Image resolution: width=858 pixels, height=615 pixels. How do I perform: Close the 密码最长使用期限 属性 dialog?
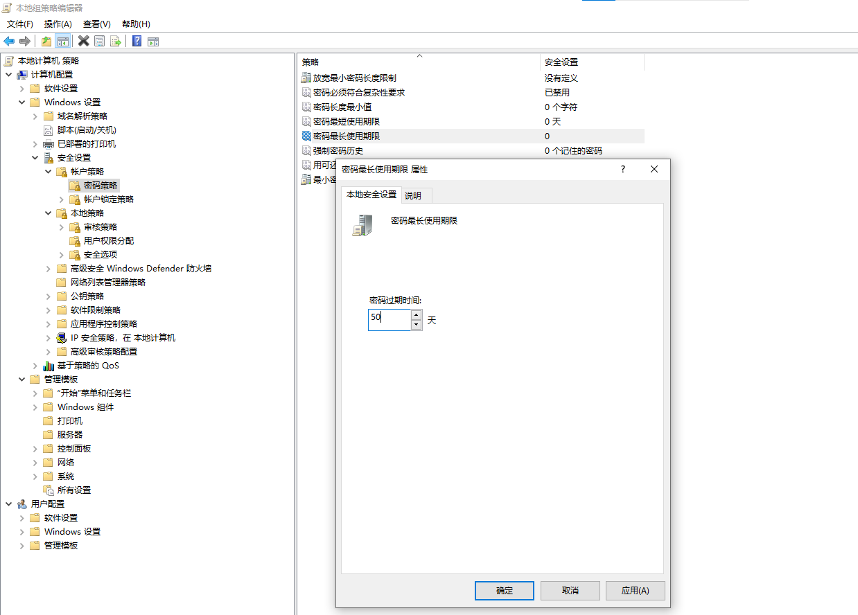click(x=654, y=169)
